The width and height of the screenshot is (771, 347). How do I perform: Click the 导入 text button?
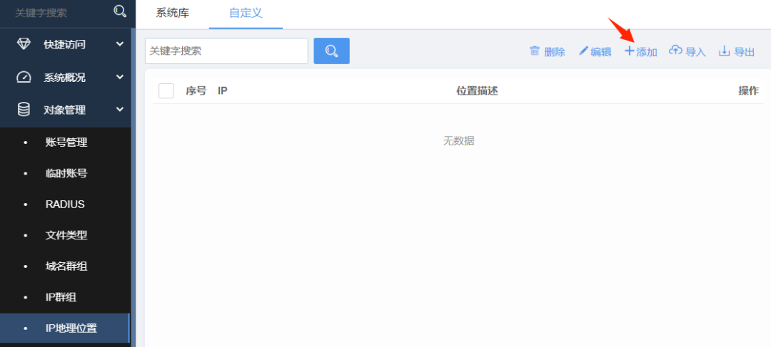(696, 52)
